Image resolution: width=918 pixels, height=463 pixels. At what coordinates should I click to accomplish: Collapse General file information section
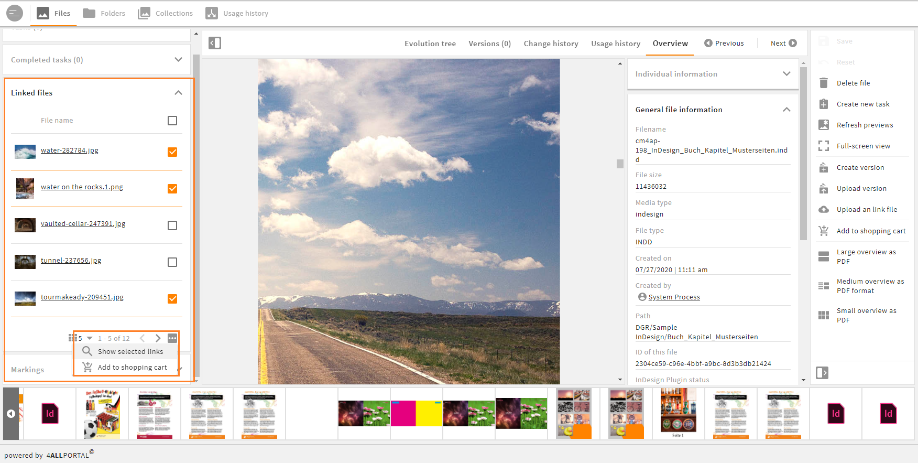click(786, 110)
